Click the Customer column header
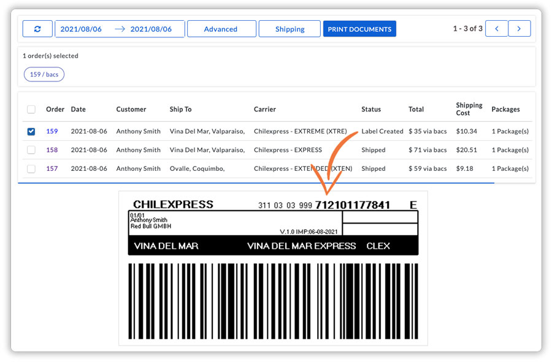The width and height of the screenshot is (552, 362). click(131, 109)
